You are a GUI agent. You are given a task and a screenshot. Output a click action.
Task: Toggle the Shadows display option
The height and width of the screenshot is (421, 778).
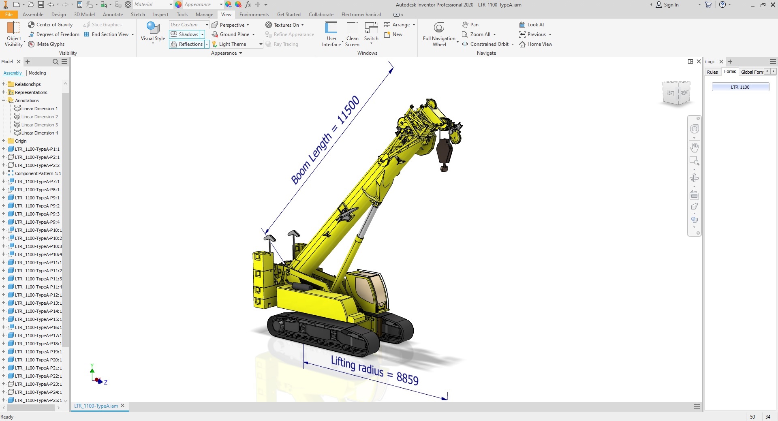(x=185, y=34)
